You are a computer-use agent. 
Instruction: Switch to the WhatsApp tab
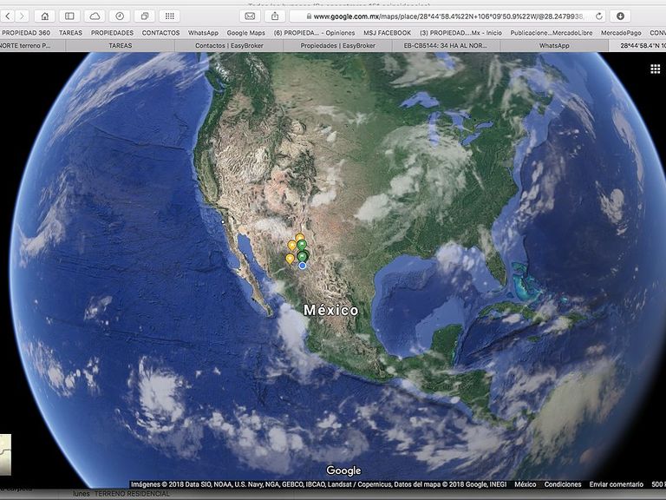[554, 45]
